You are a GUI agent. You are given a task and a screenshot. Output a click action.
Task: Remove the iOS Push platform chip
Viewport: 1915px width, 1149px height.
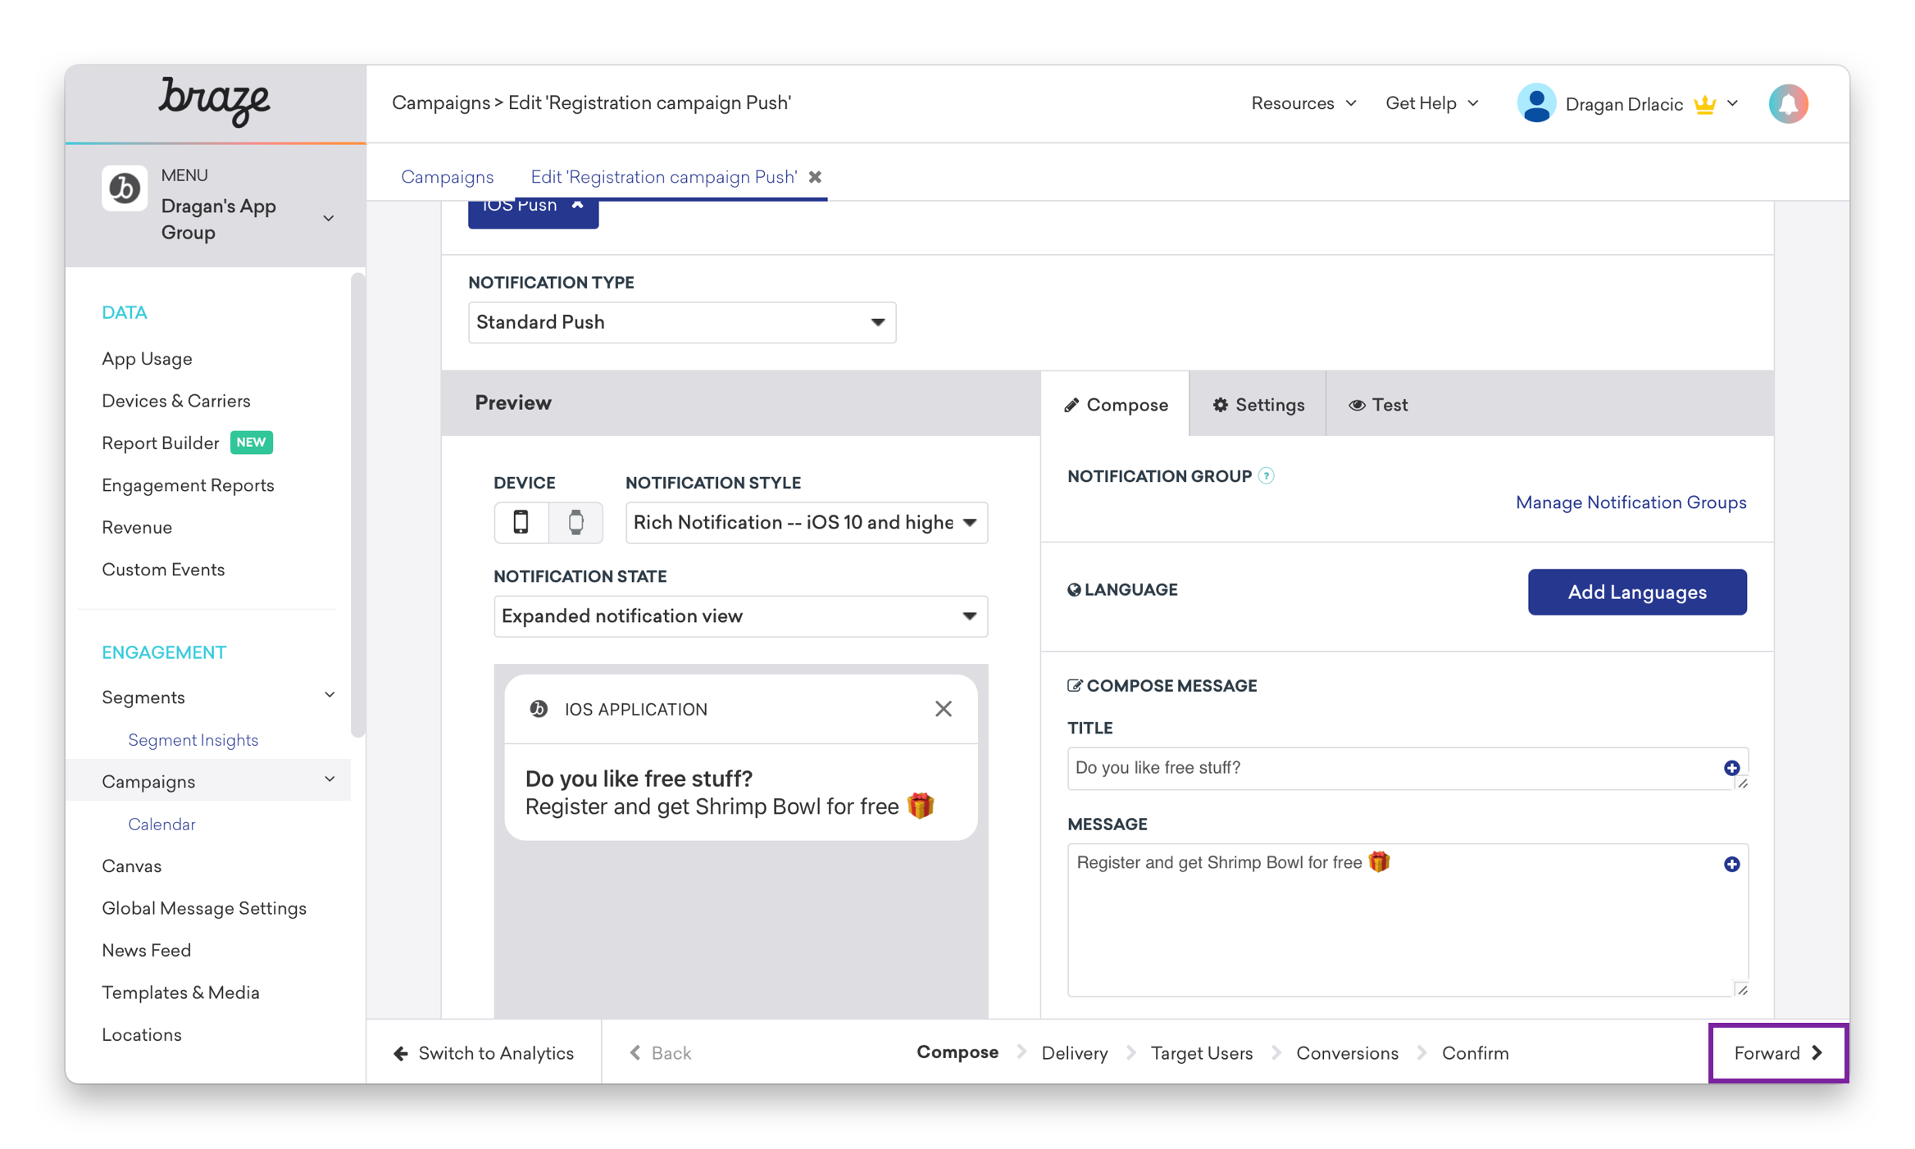tap(578, 205)
